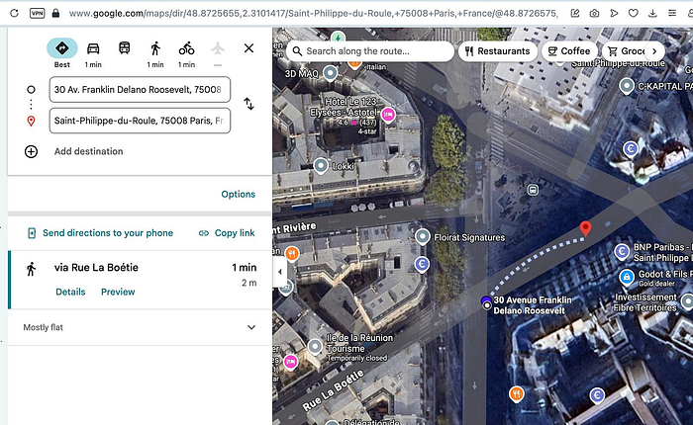Open Details for Rue La Boétie route

[70, 292]
